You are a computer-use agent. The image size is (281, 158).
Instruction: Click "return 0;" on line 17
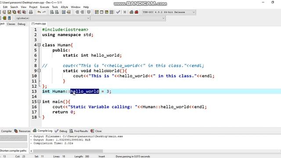64,112
